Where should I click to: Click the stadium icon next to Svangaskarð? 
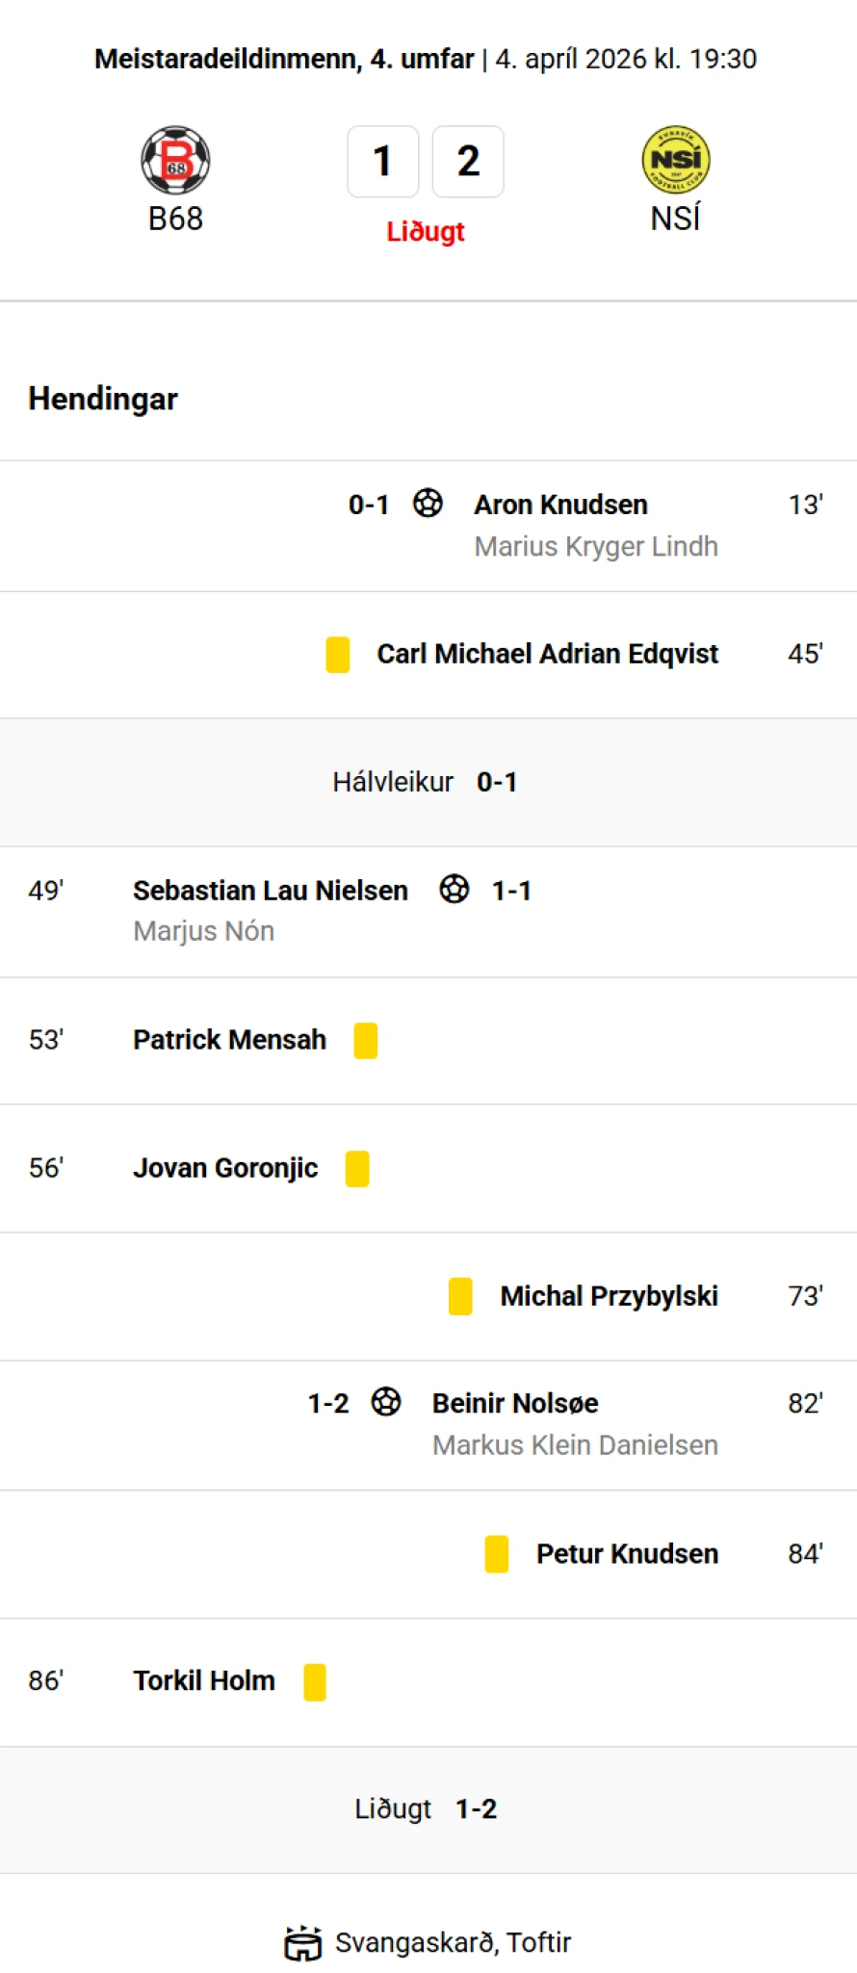303,1942
